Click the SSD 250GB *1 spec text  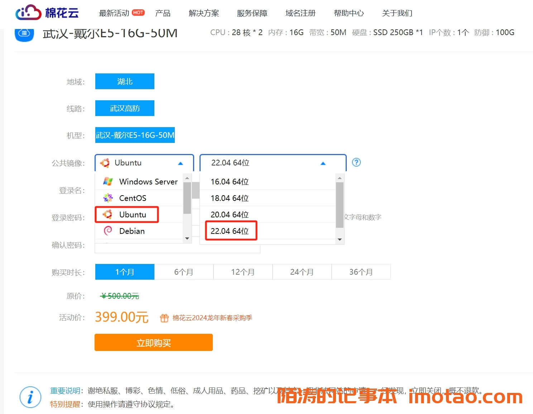398,33
